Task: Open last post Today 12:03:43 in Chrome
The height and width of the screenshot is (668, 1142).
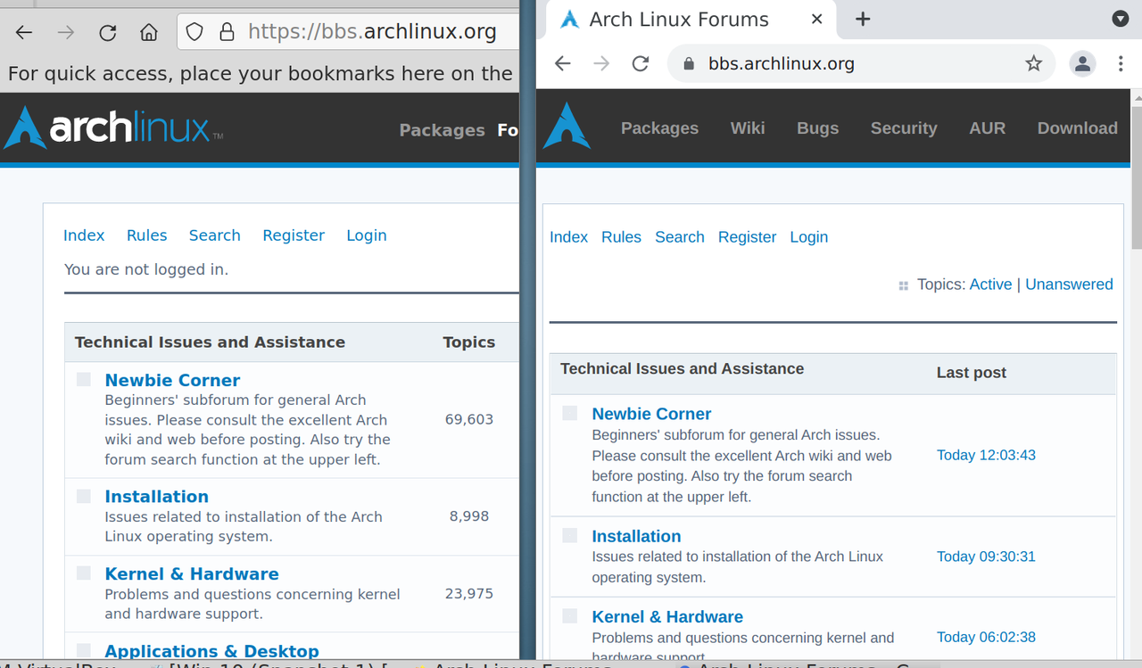Action: (x=986, y=455)
